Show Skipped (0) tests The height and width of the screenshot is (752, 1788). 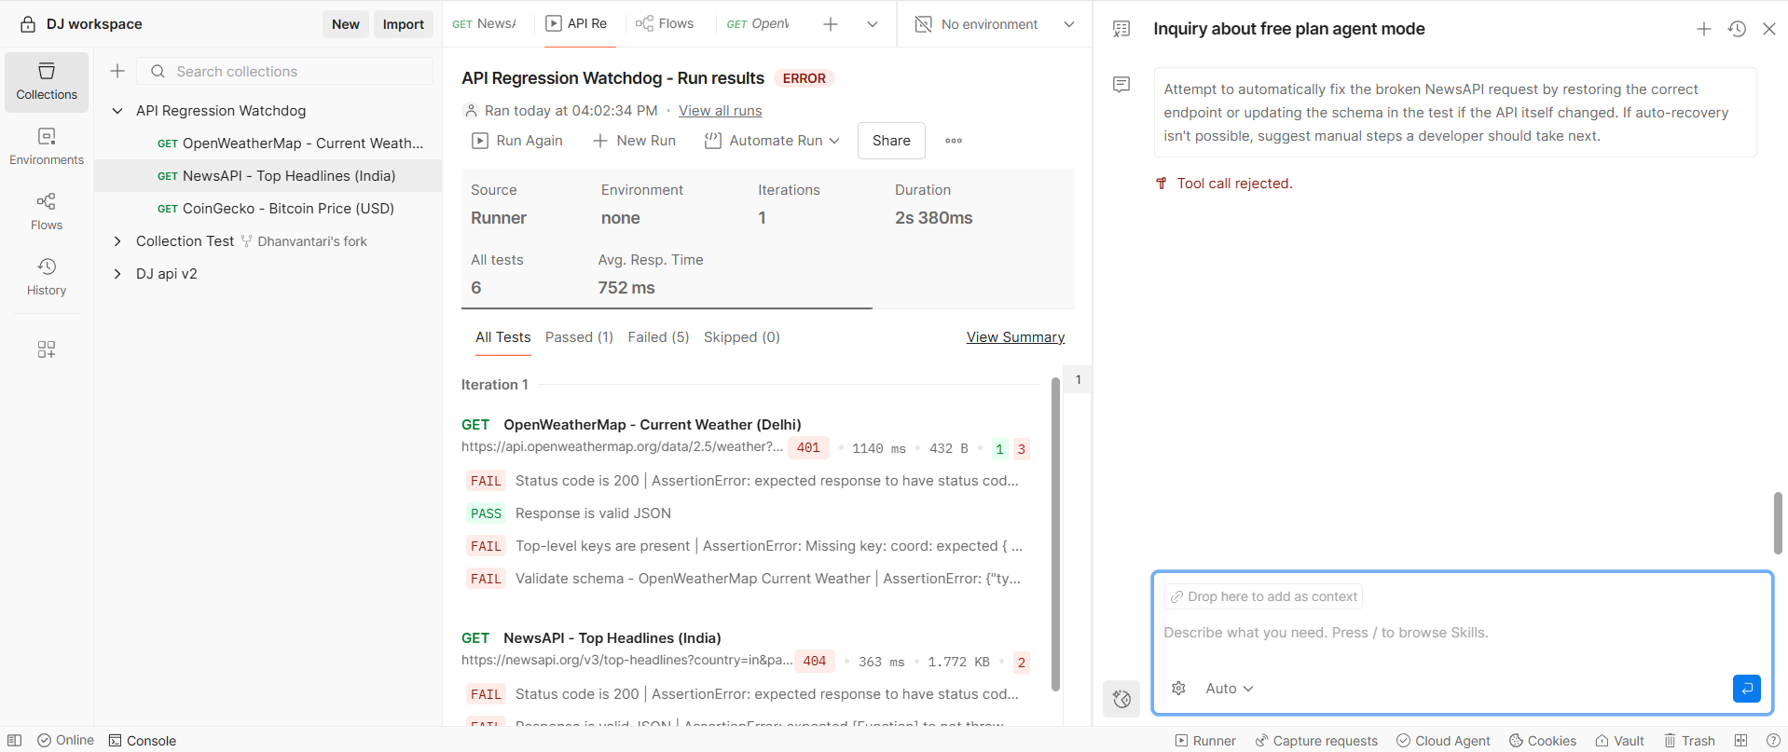point(742,337)
